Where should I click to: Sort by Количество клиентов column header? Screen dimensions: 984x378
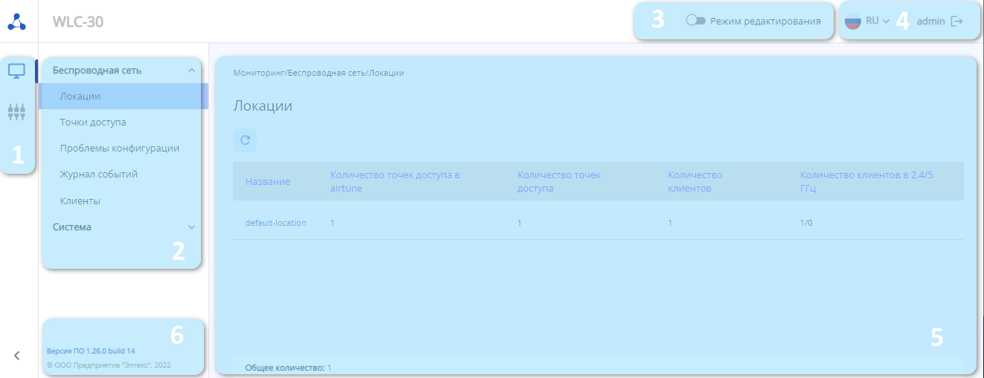(695, 182)
